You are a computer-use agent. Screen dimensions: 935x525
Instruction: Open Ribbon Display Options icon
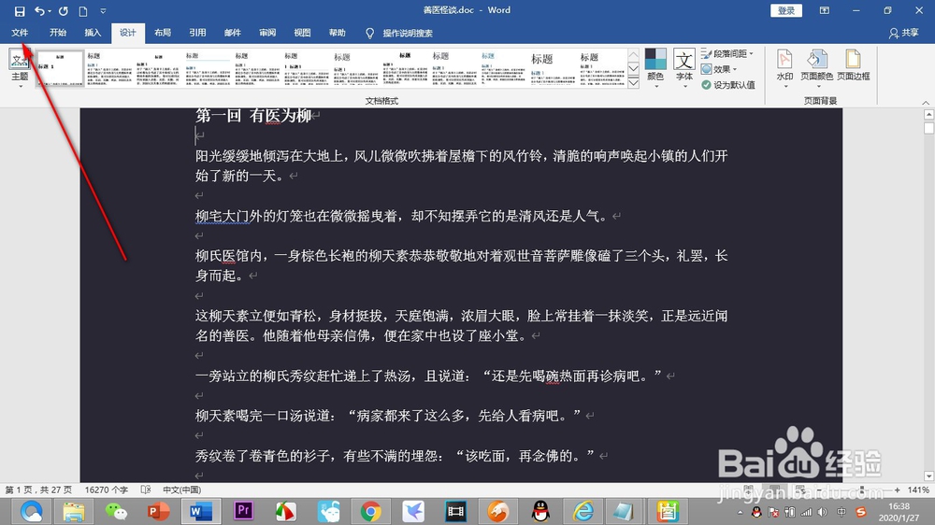[x=824, y=10]
